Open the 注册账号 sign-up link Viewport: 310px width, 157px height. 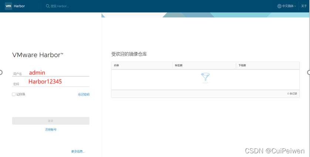51,130
